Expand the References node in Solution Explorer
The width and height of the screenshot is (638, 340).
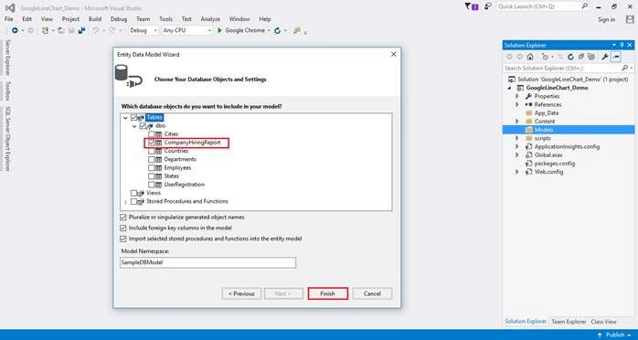tap(517, 104)
